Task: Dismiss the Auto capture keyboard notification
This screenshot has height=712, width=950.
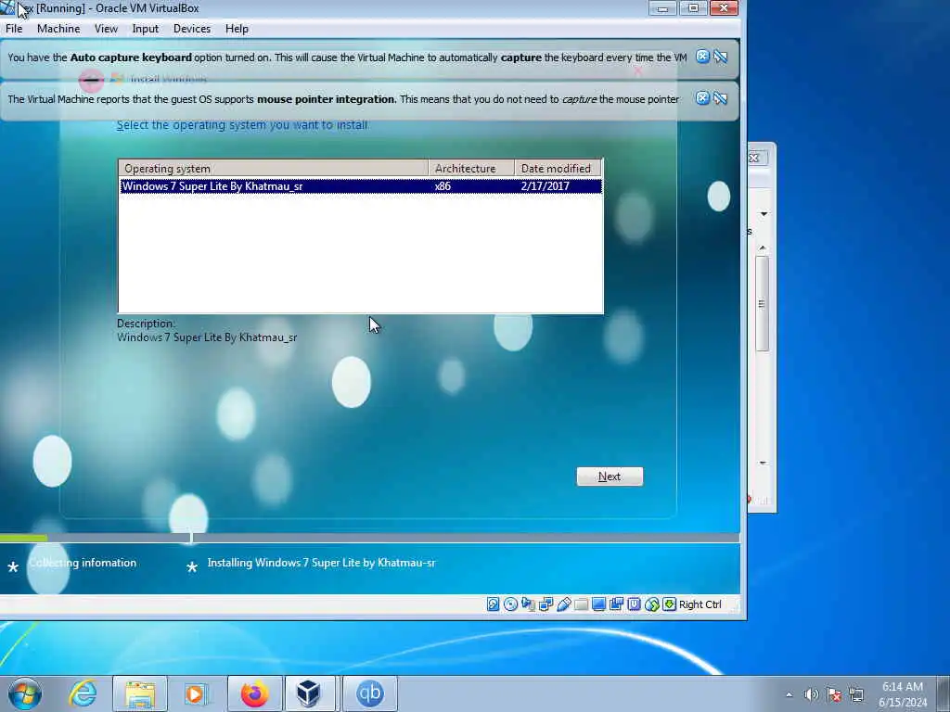Action: pos(702,57)
